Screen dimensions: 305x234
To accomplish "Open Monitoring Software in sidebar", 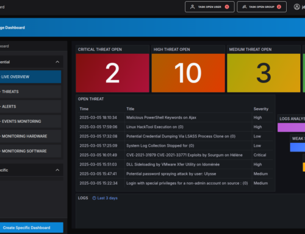I will pos(30,151).
